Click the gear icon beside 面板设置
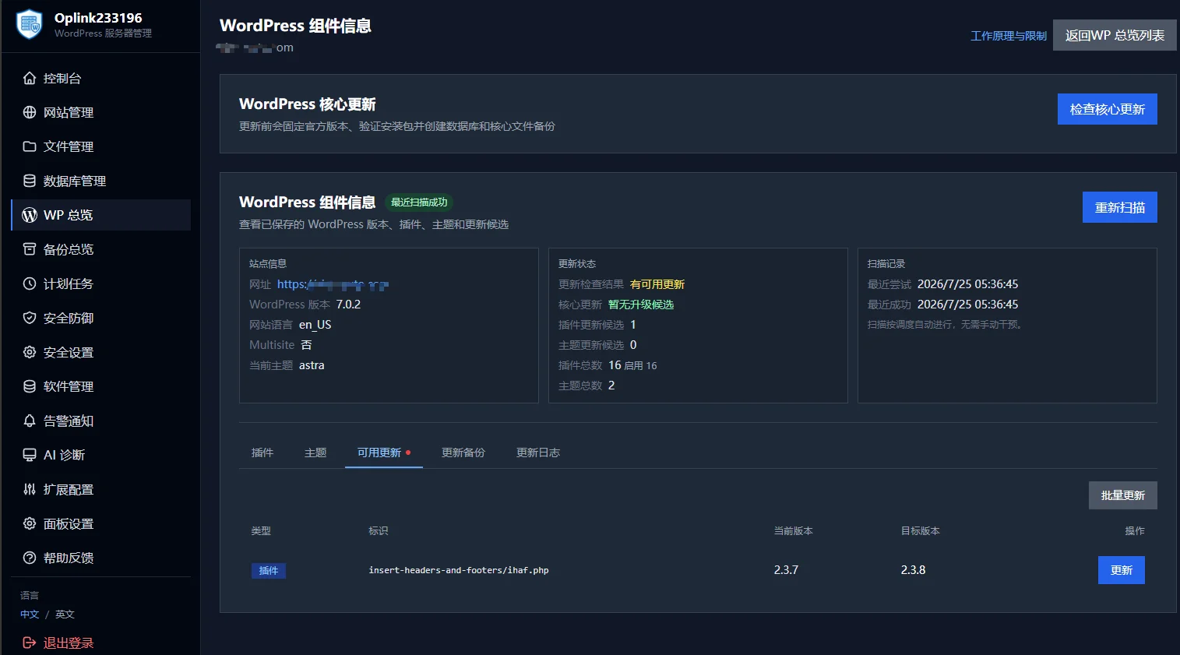The image size is (1180, 655). (30, 523)
